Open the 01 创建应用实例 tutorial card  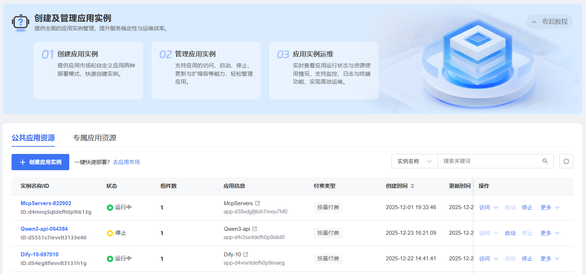tap(88, 71)
